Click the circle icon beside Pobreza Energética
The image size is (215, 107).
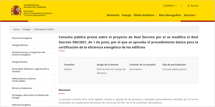(51, 105)
